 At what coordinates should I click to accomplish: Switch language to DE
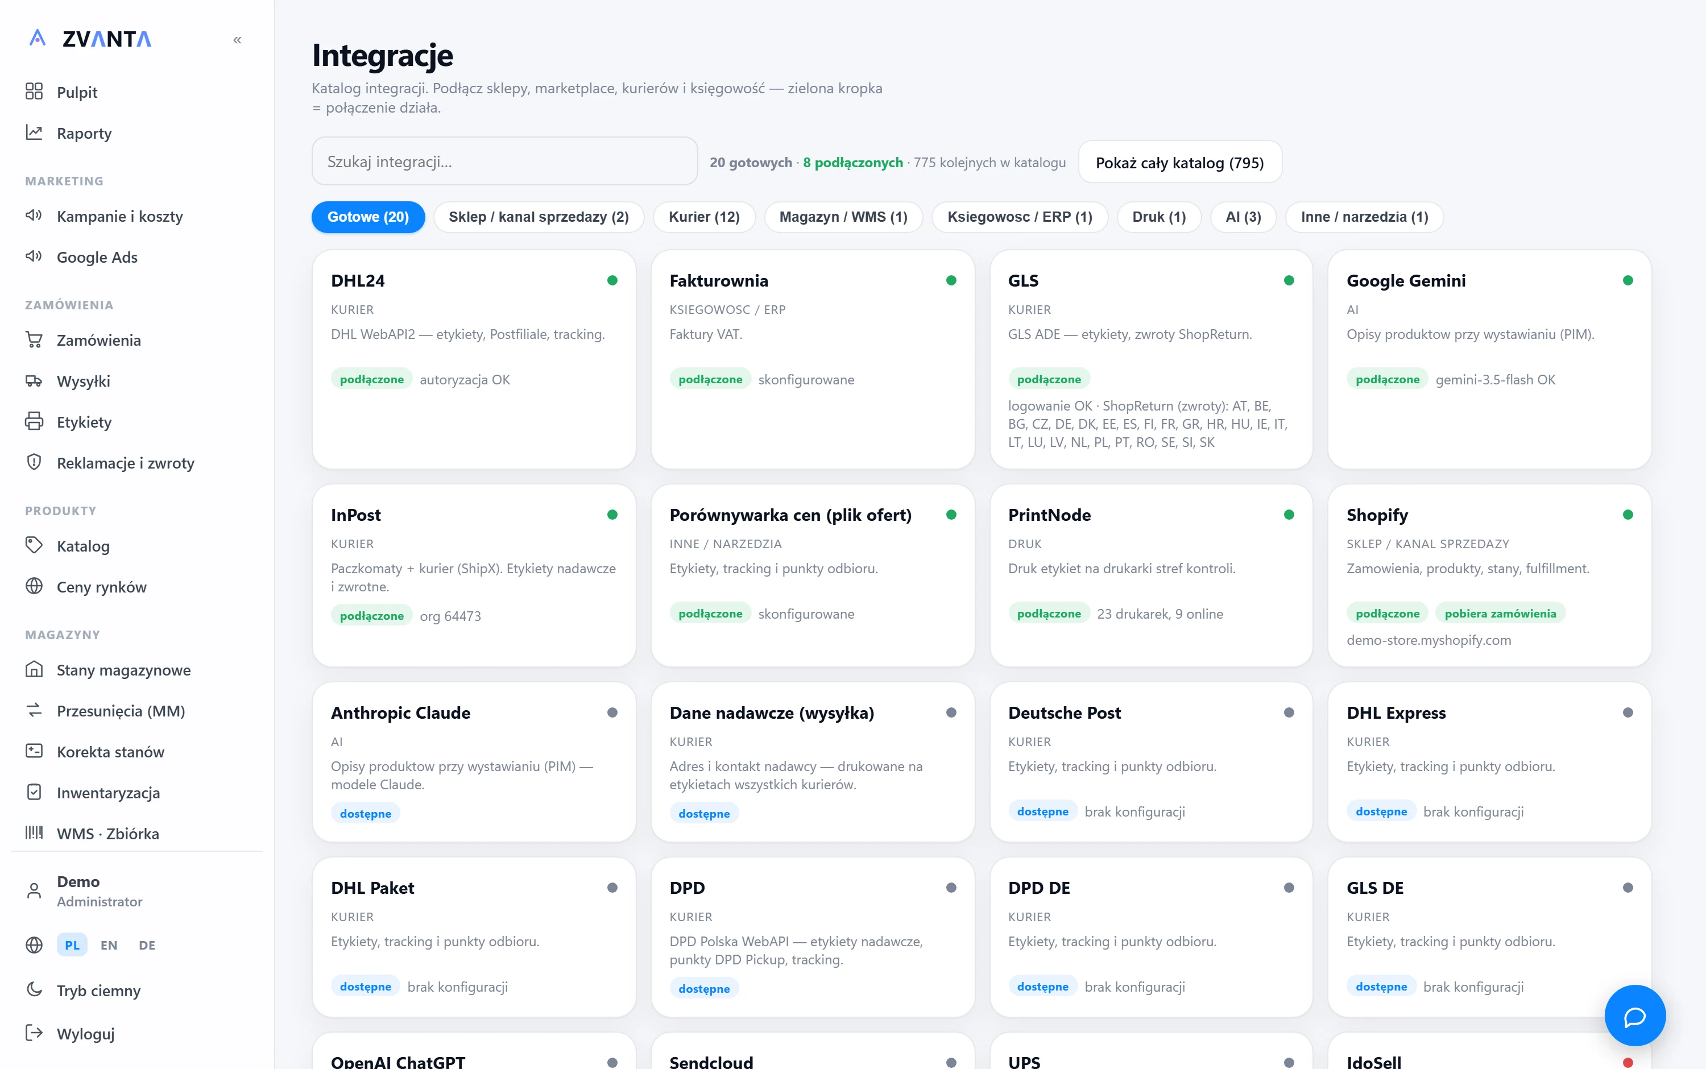[x=147, y=945]
